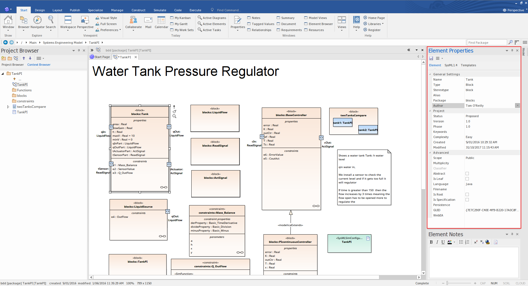Switch to the Simulate ribbon tab
Image resolution: width=528 pixels, height=286 pixels.
pos(160,10)
